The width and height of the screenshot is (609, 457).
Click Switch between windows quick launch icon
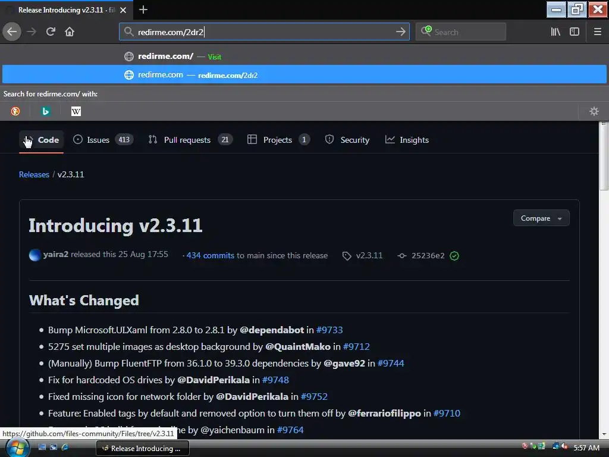coord(54,447)
